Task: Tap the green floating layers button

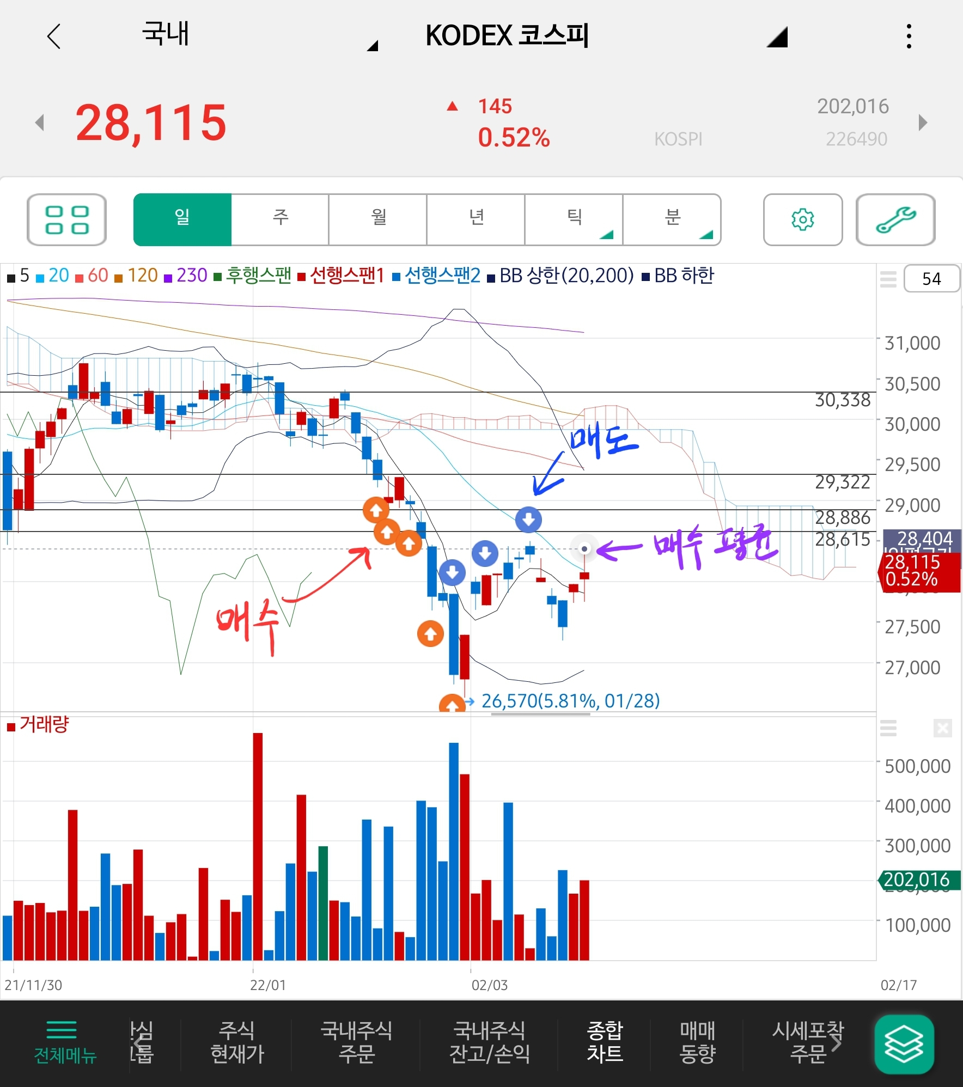Action: (904, 1044)
